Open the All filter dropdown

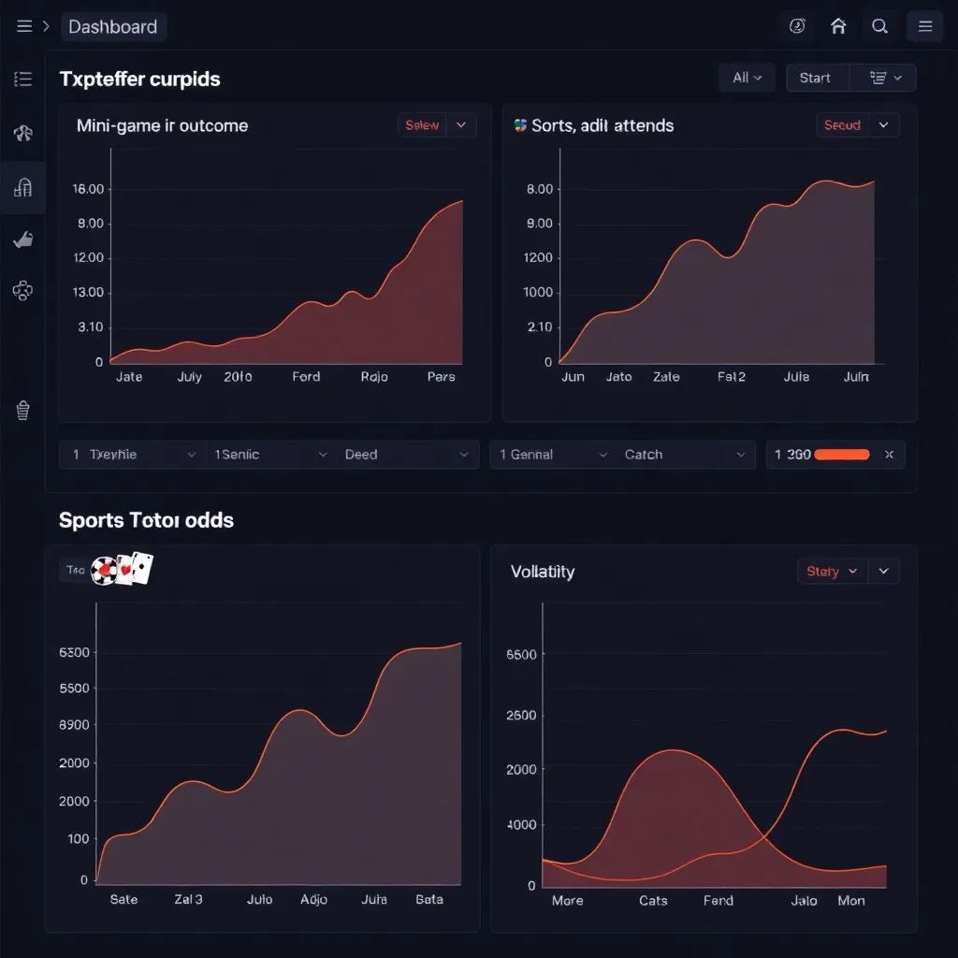[x=747, y=78]
